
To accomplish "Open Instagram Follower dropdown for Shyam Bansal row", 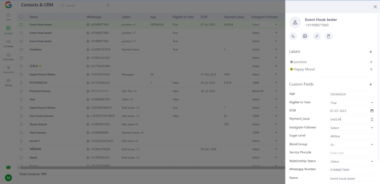I will [x=265, y=125].
